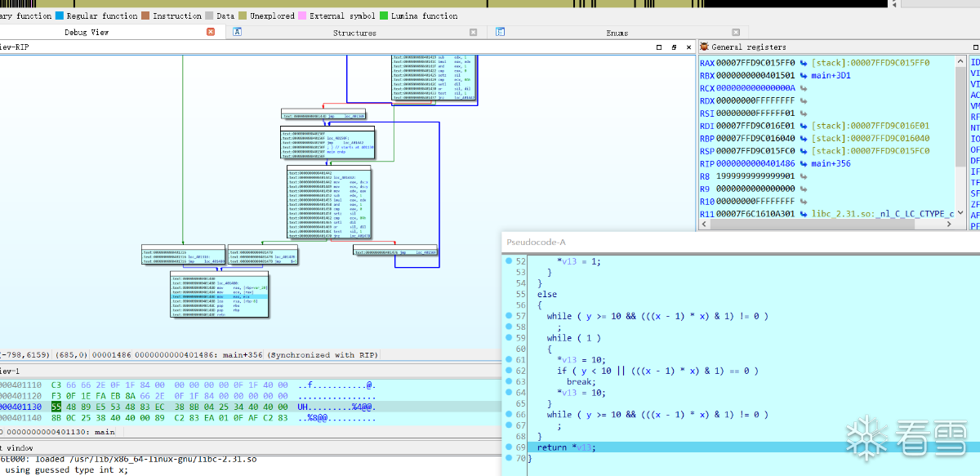Toggle breakpoint dot on line 62
Image resolution: width=980 pixels, height=476 pixels.
pos(509,371)
